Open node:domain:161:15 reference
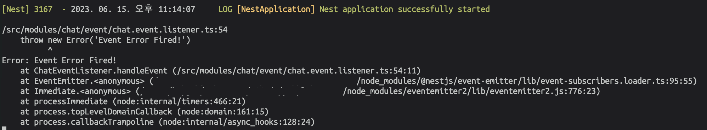 click(222, 112)
